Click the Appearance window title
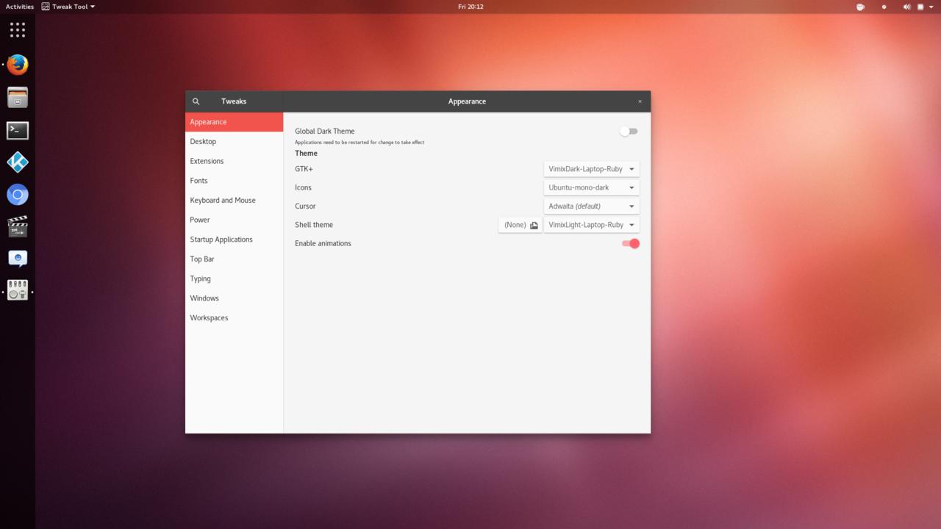This screenshot has height=529, width=941. coord(467,101)
